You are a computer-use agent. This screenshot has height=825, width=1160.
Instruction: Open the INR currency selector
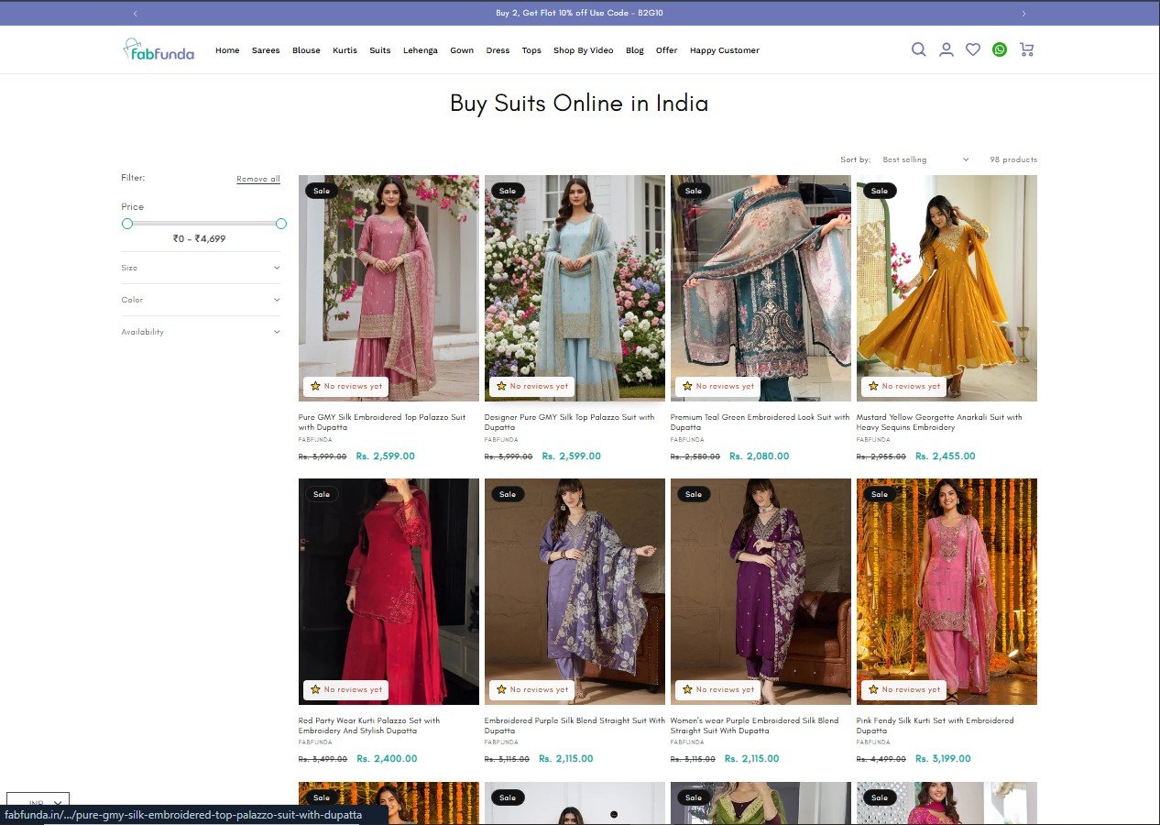[38, 801]
